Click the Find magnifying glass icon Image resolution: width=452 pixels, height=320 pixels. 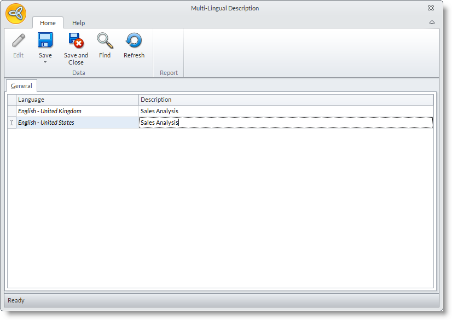click(105, 40)
